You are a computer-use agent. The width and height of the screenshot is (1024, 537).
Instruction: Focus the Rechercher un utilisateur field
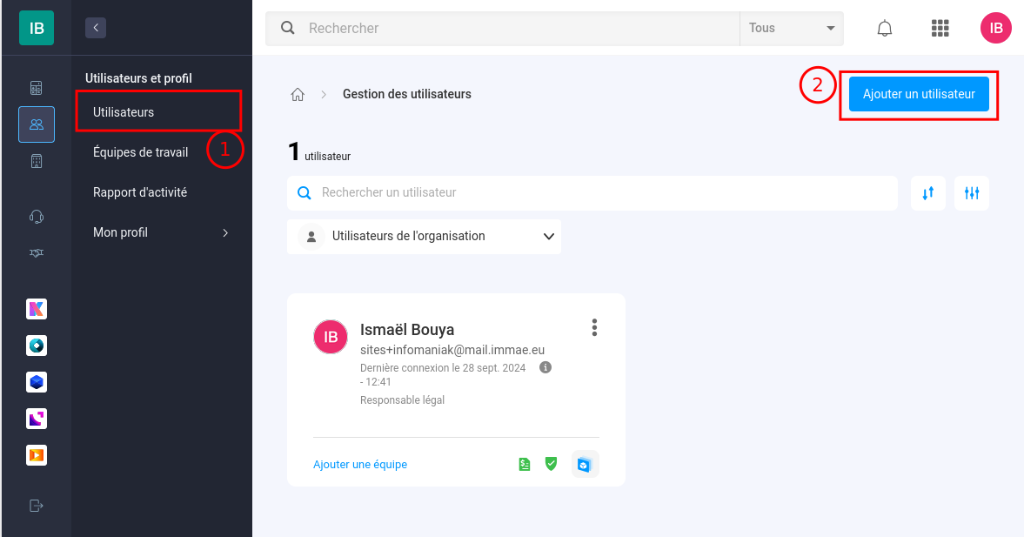click(592, 193)
